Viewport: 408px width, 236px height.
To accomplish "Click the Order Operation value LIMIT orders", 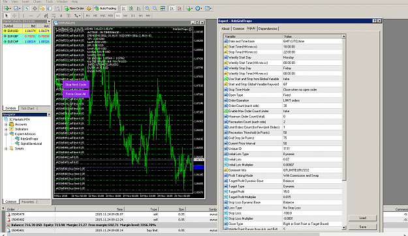I will click(x=312, y=100).
